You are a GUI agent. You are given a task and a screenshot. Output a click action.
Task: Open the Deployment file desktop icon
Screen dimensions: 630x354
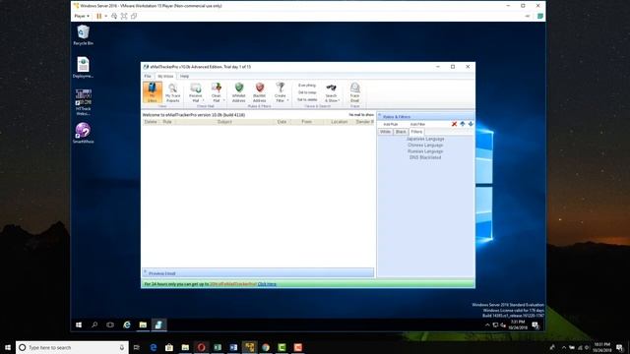pos(83,68)
